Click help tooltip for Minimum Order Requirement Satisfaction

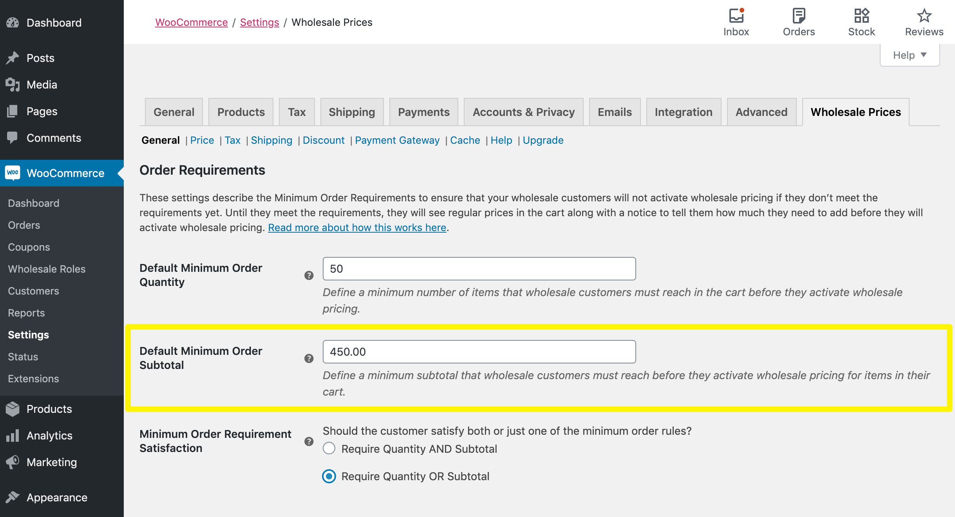309,441
